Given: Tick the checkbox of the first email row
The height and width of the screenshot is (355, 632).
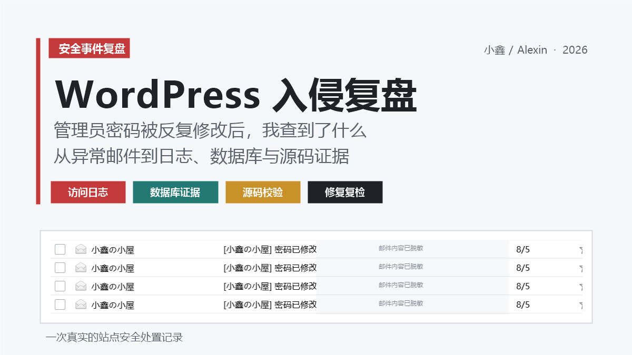Looking at the screenshot, I should click(x=60, y=249).
